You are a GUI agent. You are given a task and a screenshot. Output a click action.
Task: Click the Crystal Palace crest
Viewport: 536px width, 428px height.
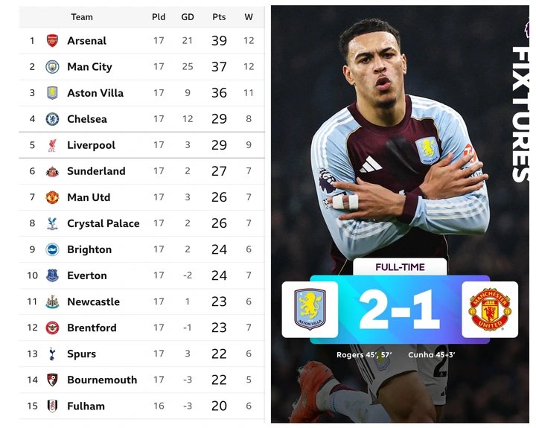pyautogui.click(x=52, y=223)
